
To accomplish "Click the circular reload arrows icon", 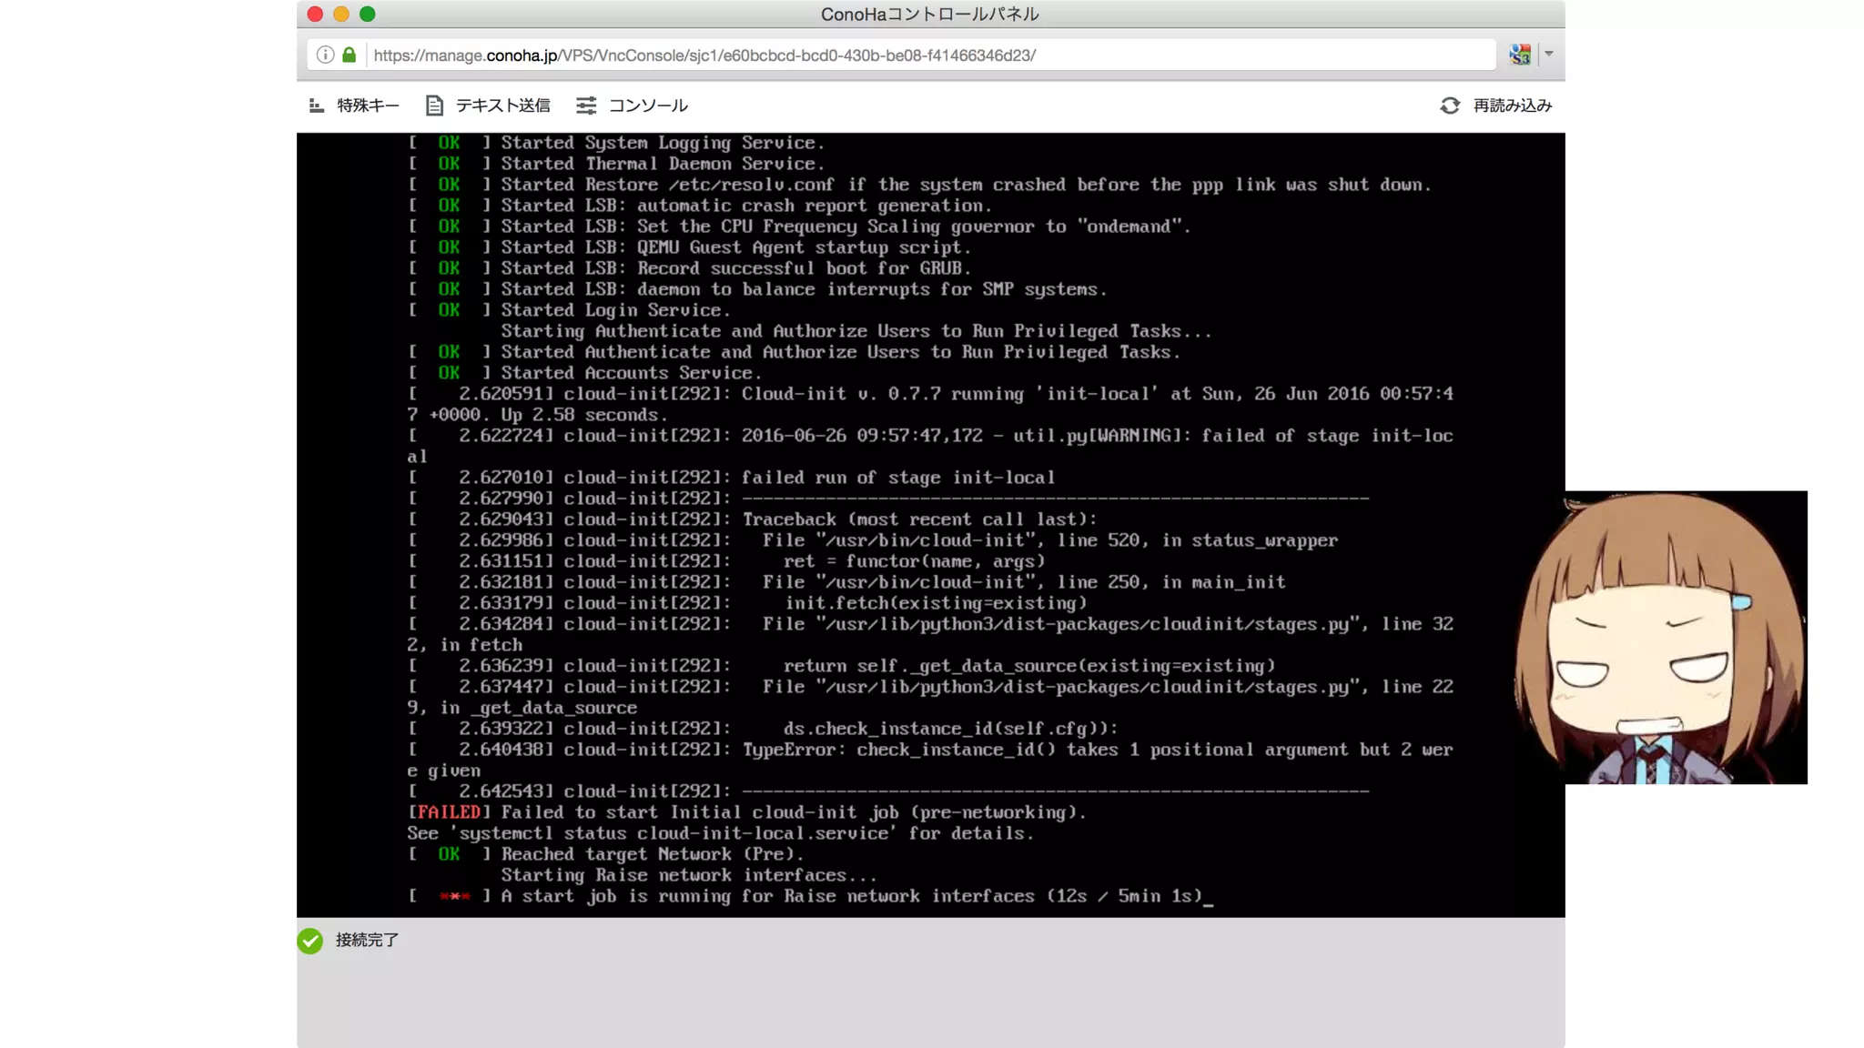I will click(x=1450, y=106).
